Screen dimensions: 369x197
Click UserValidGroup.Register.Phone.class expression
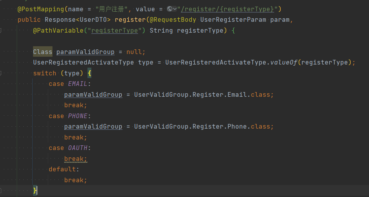[x=202, y=127]
